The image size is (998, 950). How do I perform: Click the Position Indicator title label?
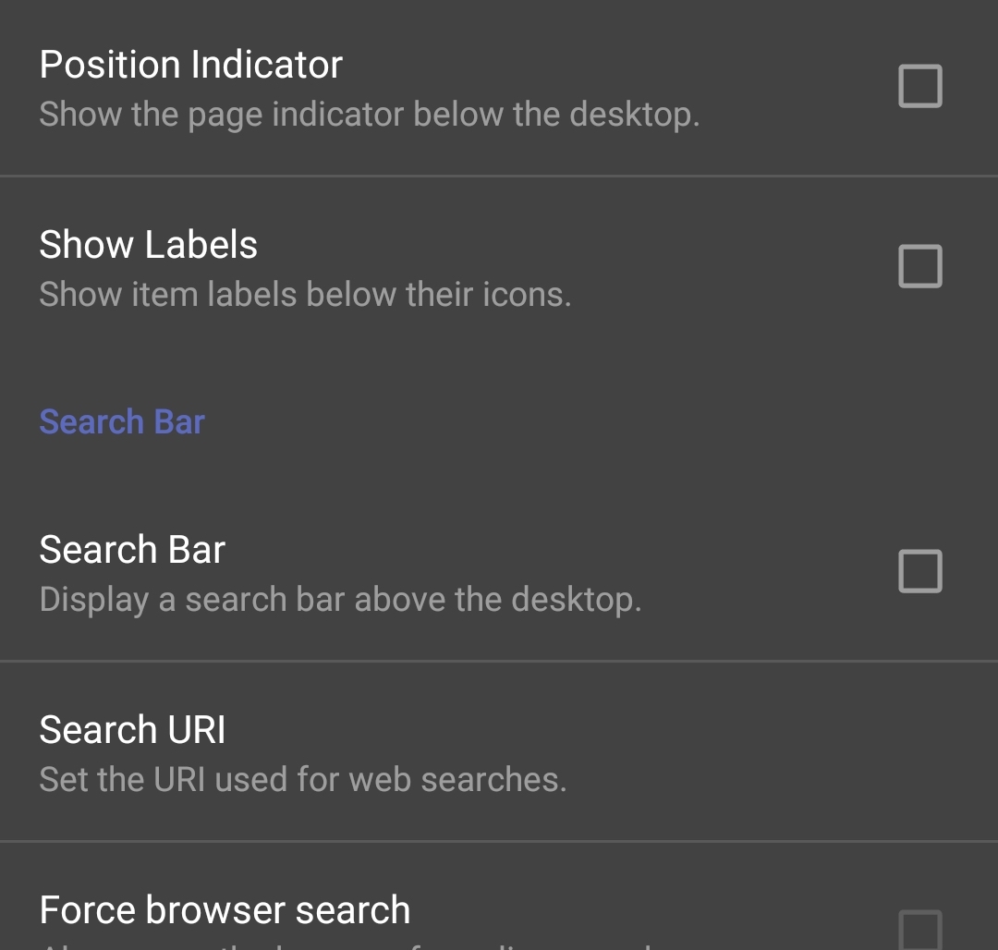(190, 64)
